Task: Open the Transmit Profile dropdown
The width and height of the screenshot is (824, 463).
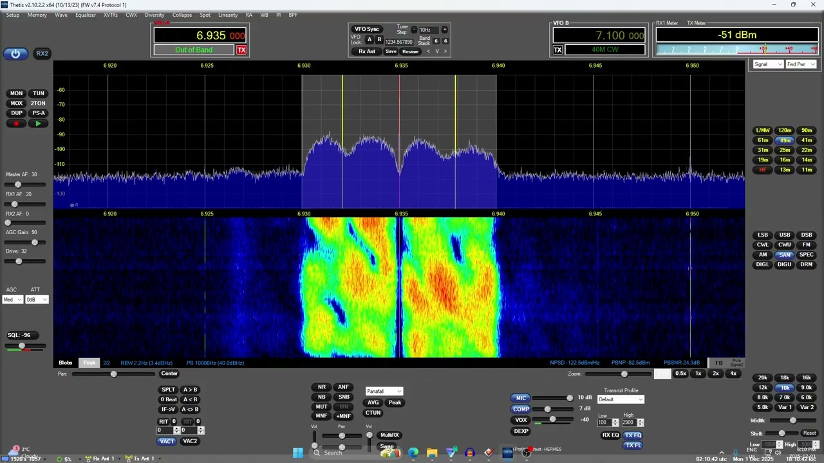Action: (621, 399)
